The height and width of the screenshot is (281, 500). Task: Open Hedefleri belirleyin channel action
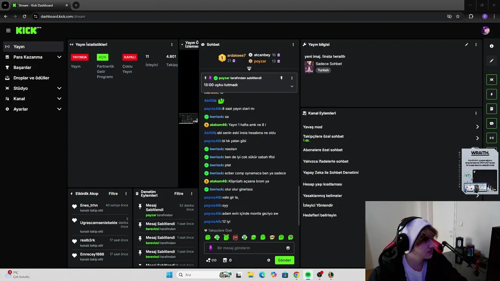coord(320,215)
